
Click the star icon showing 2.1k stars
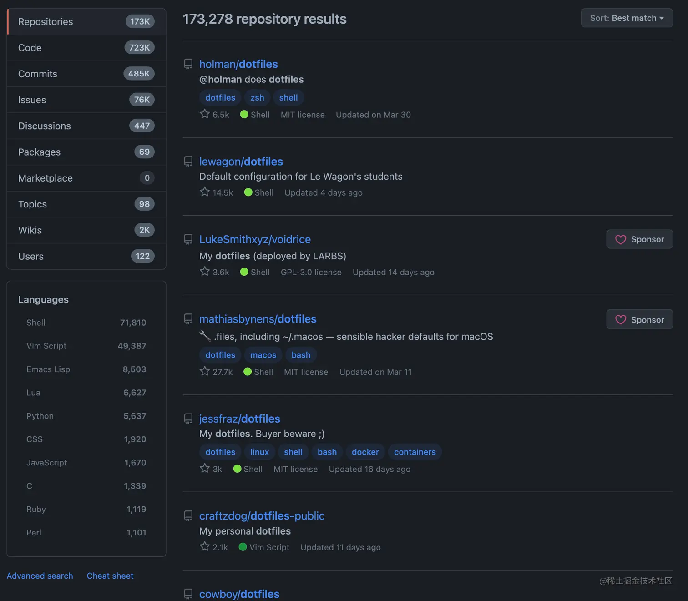click(x=205, y=546)
